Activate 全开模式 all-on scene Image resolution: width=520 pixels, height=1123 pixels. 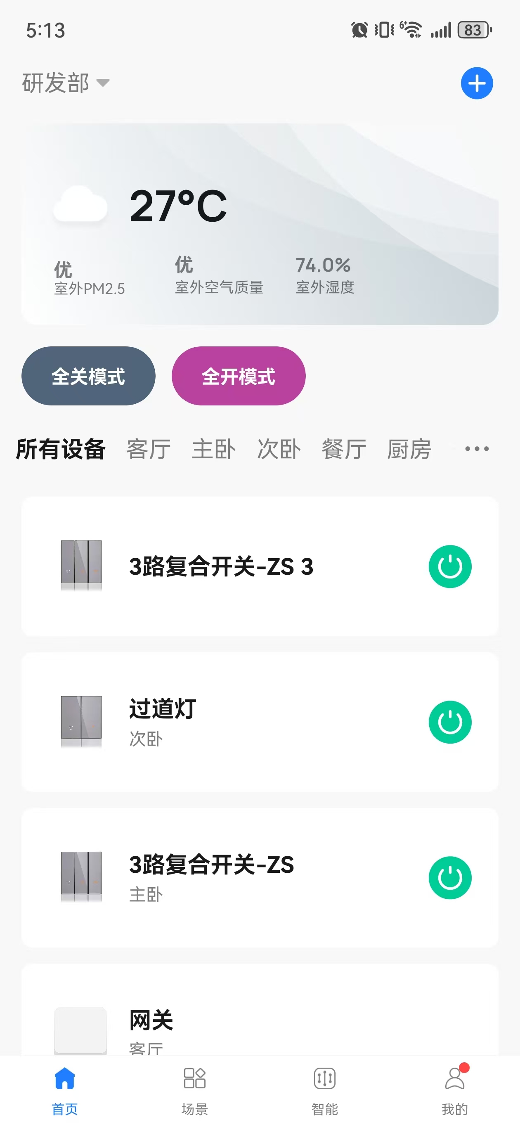239,376
